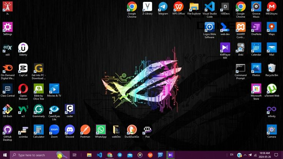Open the coder desktop shortcut

pyautogui.click(x=70, y=111)
